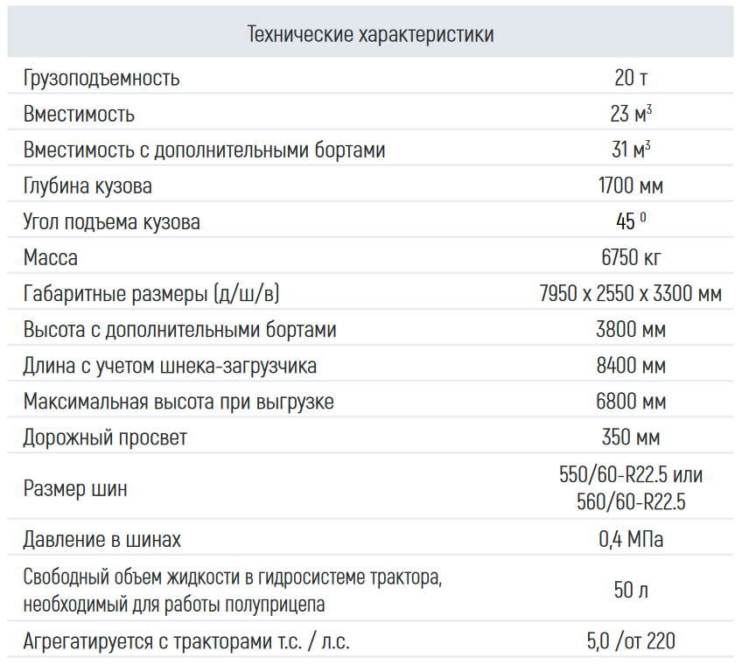This screenshot has height=665, width=749.
Task: Select the "6800 мм" unloading height value
Action: 631,402
